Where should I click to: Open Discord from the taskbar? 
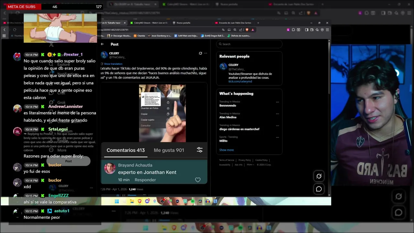click(147, 201)
